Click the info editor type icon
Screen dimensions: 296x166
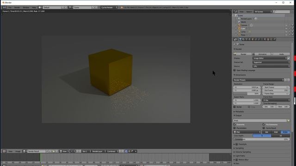click(4, 7)
